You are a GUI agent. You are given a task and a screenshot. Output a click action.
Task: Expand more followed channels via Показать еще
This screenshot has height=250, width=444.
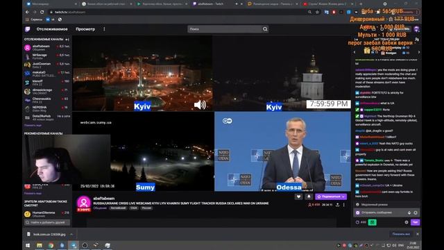click(x=33, y=125)
